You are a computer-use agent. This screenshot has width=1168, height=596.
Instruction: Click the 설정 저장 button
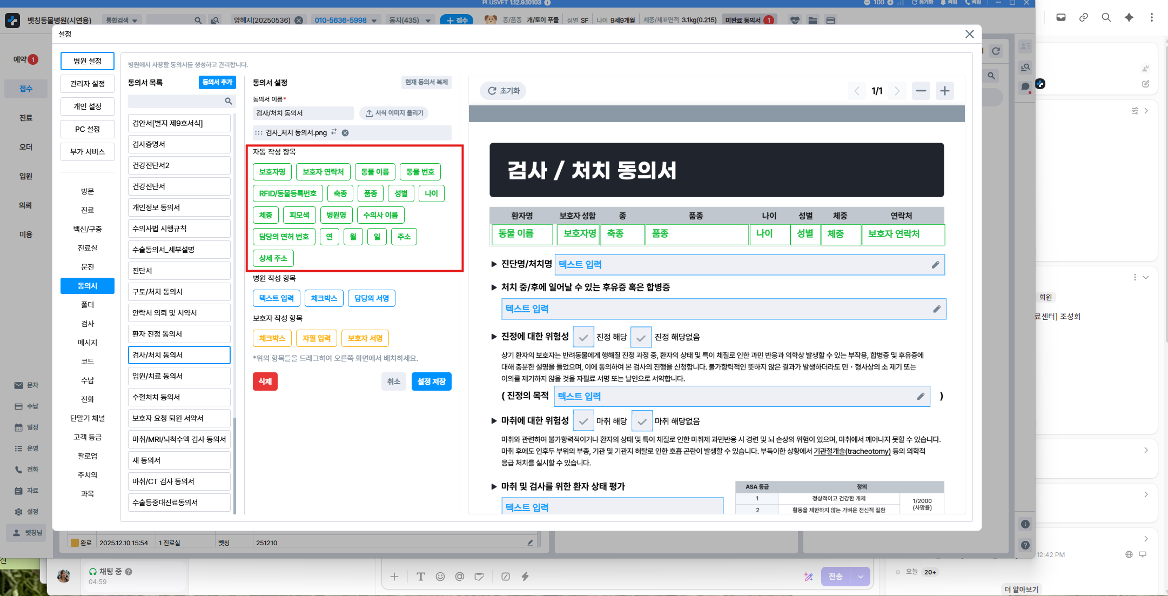click(431, 381)
